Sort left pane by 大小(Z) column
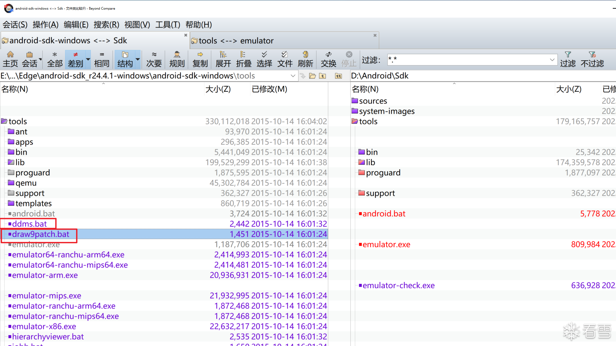Screen dimensions: 616x346 click(227, 89)
